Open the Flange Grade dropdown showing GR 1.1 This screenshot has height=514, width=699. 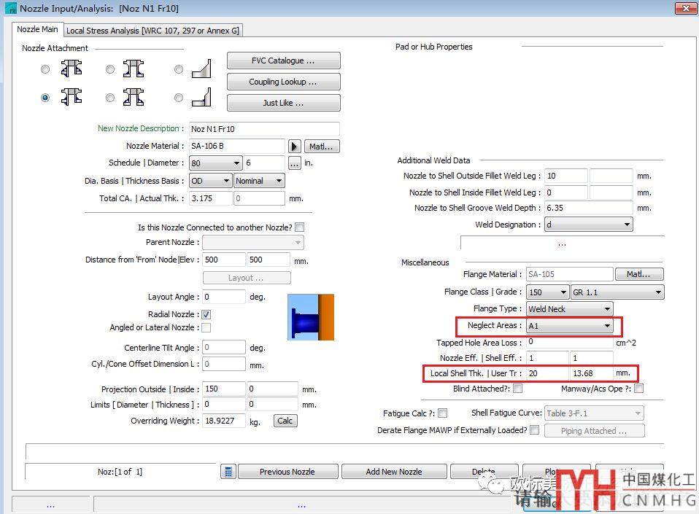click(x=617, y=292)
